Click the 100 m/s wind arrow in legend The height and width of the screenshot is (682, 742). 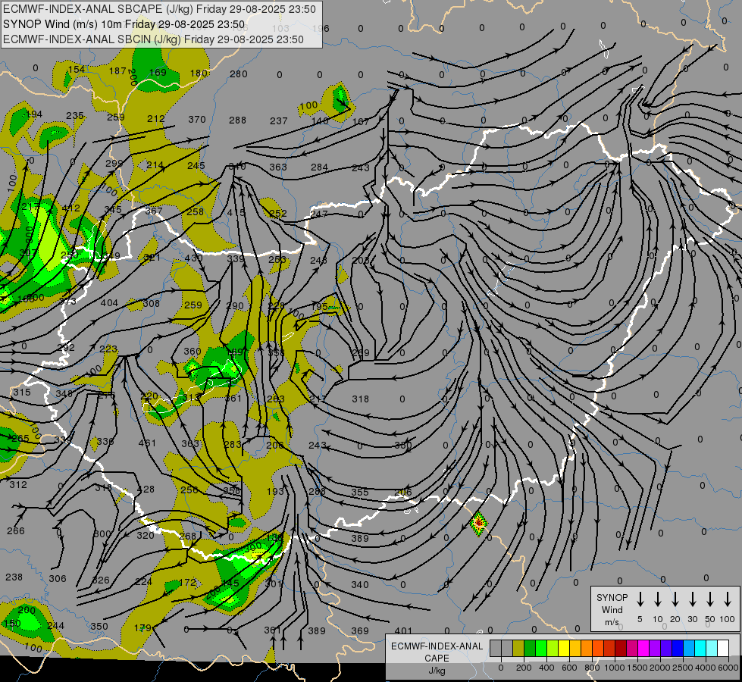(x=728, y=599)
